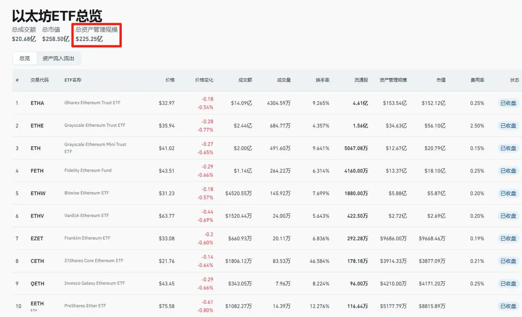Select Invesco Galaxy Ethereum ETF name

(94, 283)
